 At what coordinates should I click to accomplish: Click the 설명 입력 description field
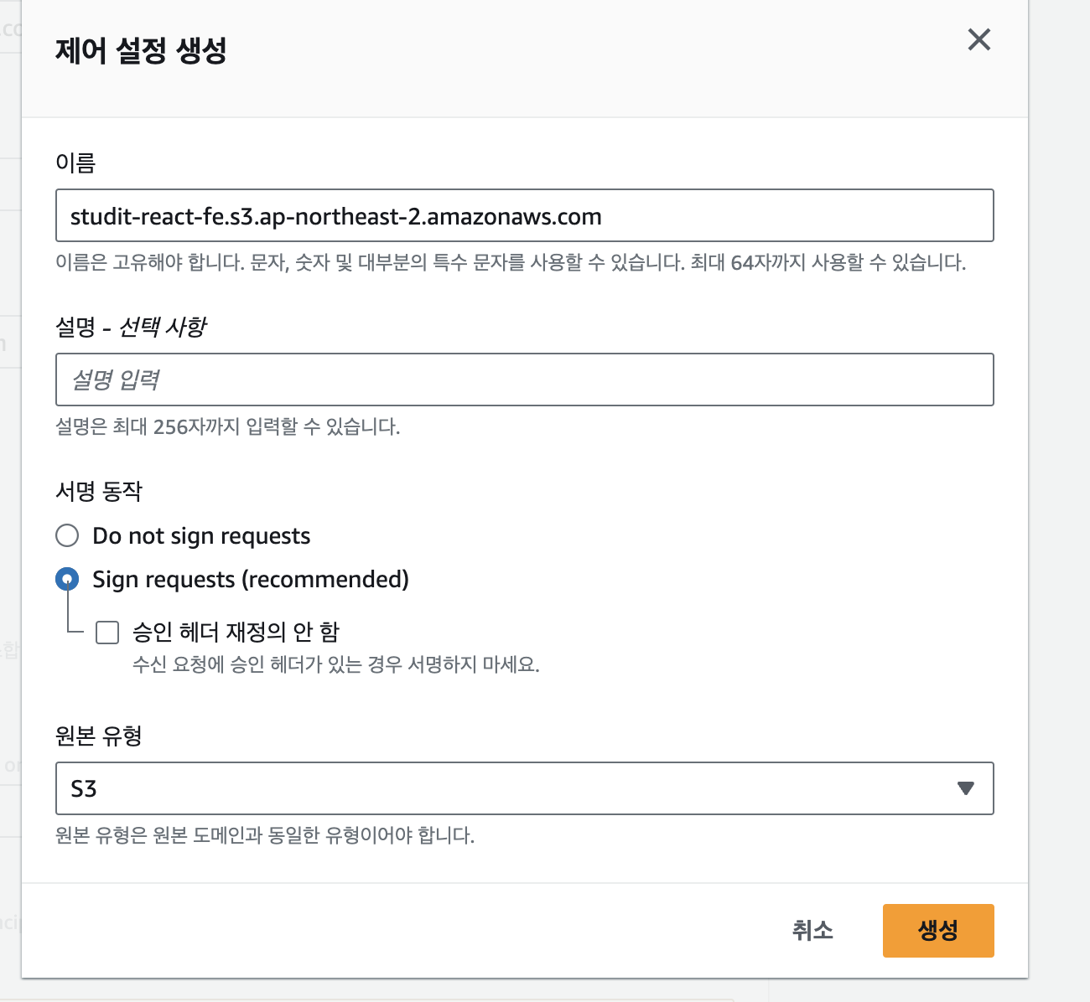click(x=524, y=380)
